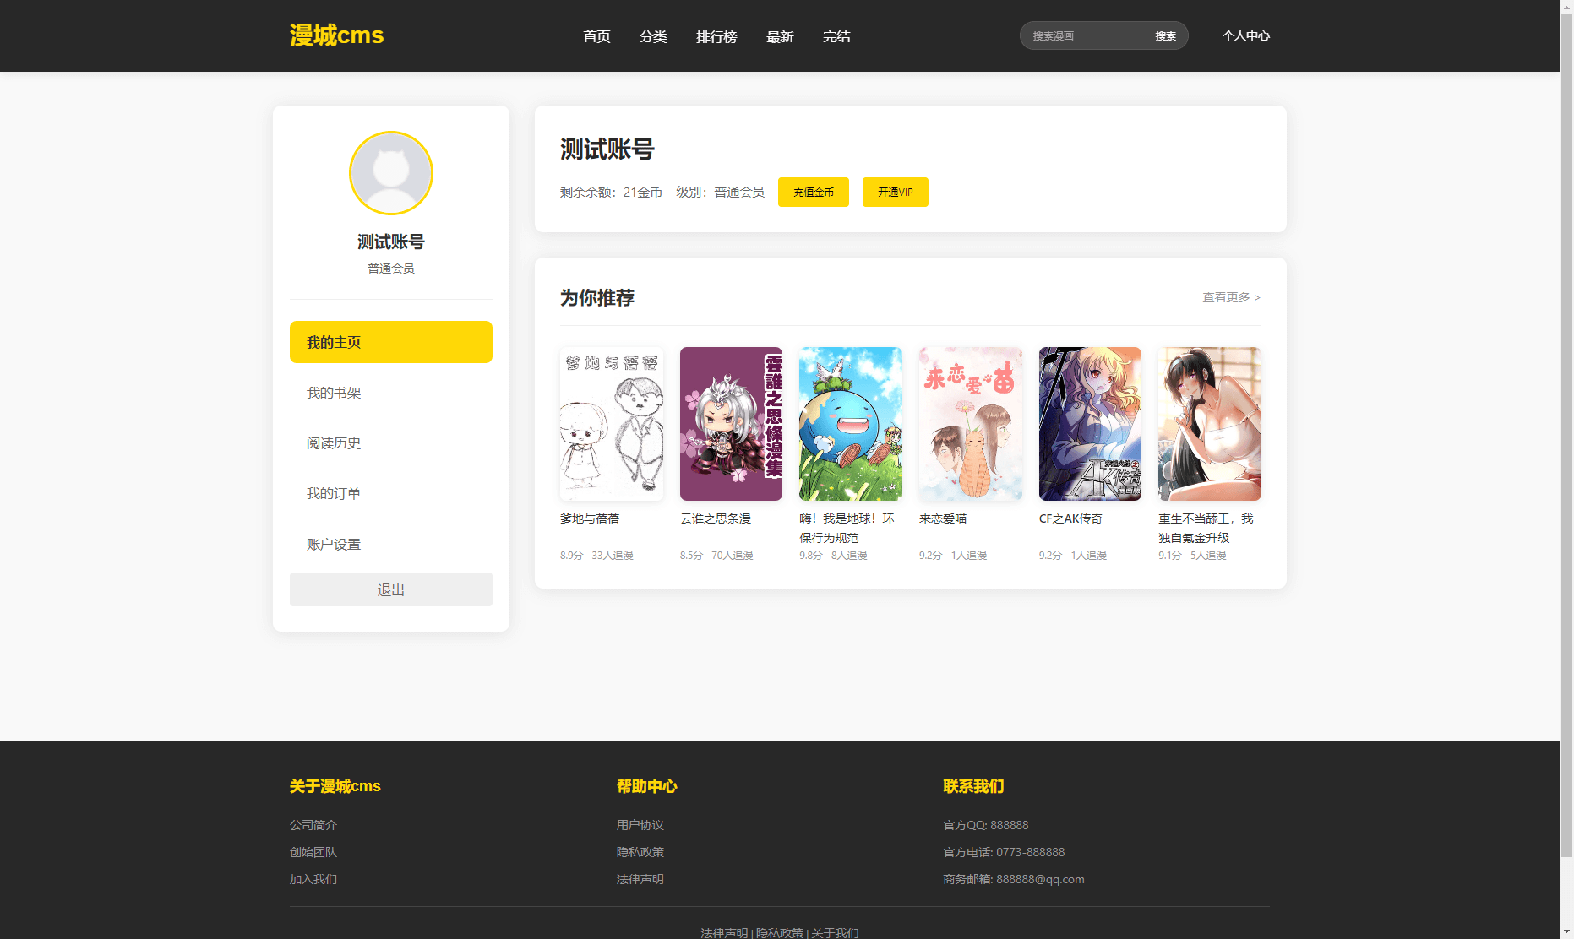
Task: Open the 云谁之思条漫 cover thumbnail
Action: pos(731,424)
